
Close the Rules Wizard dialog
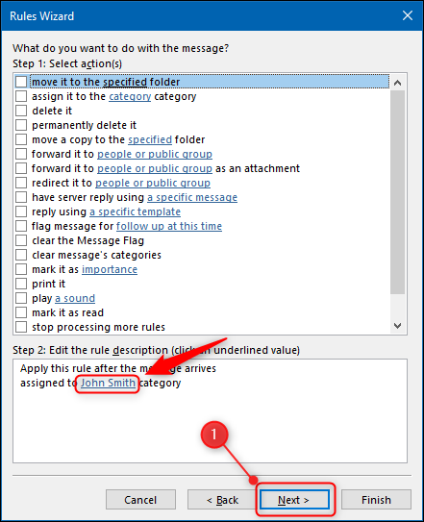(x=408, y=15)
